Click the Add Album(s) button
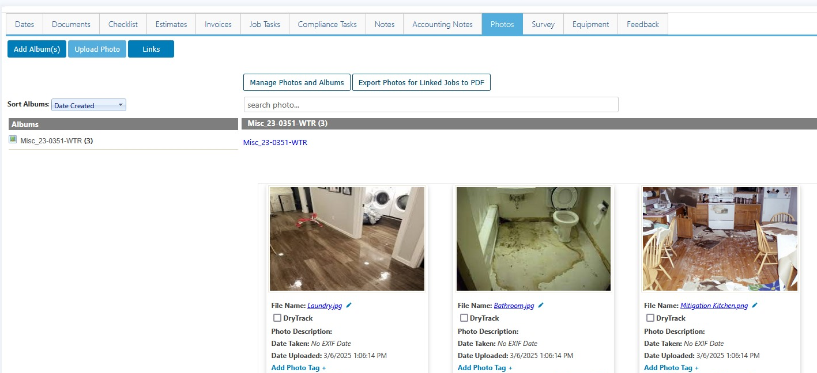Viewport: 817px width, 373px height. coord(37,49)
